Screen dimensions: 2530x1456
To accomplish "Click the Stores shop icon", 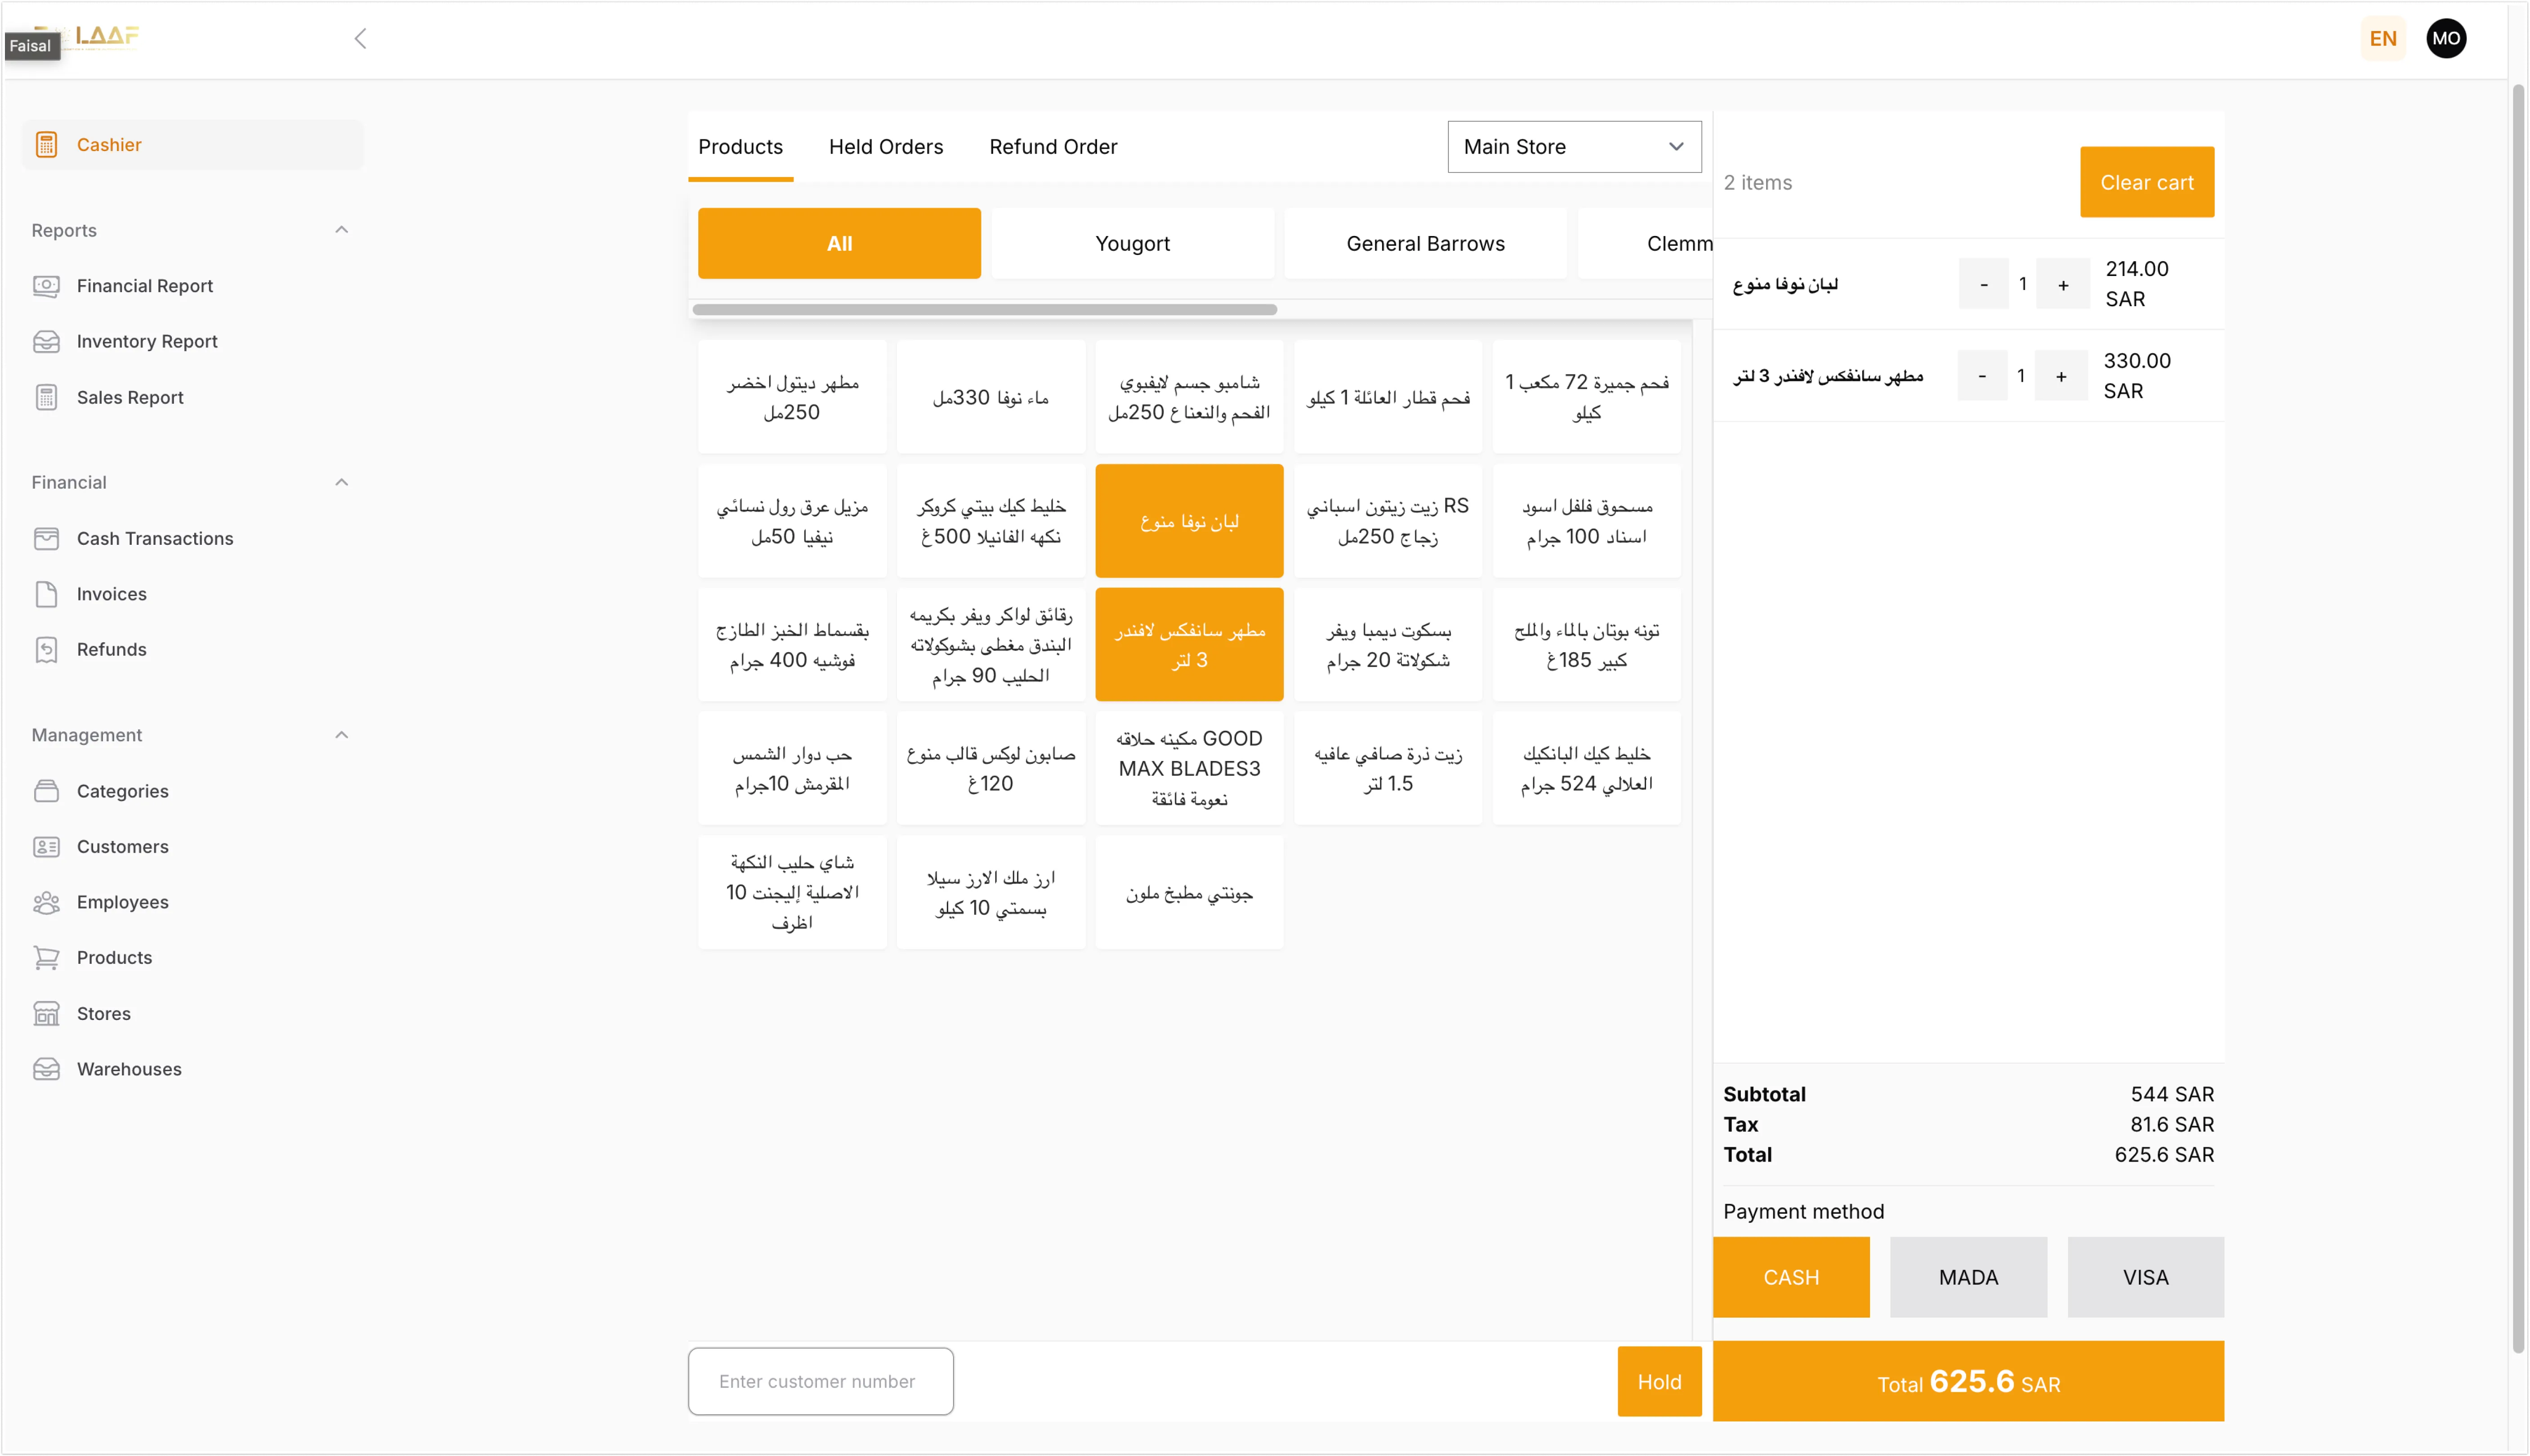I will [46, 1014].
